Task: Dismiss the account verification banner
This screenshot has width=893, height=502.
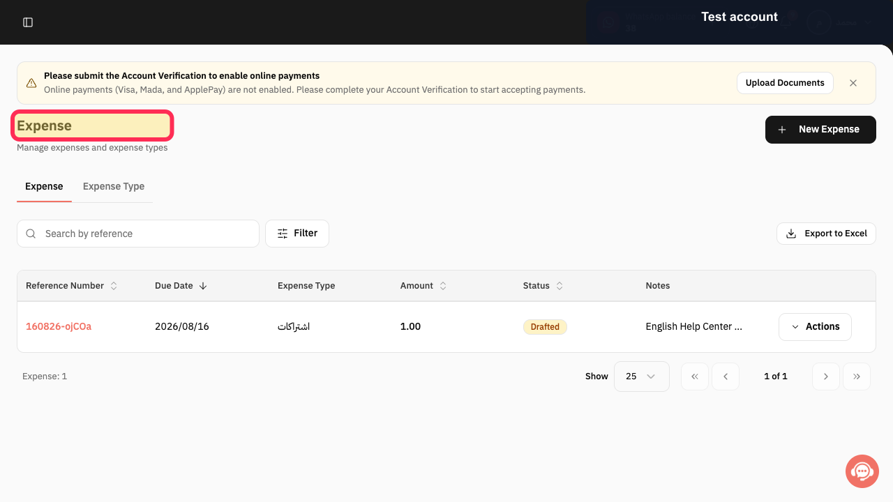Action: coord(853,83)
